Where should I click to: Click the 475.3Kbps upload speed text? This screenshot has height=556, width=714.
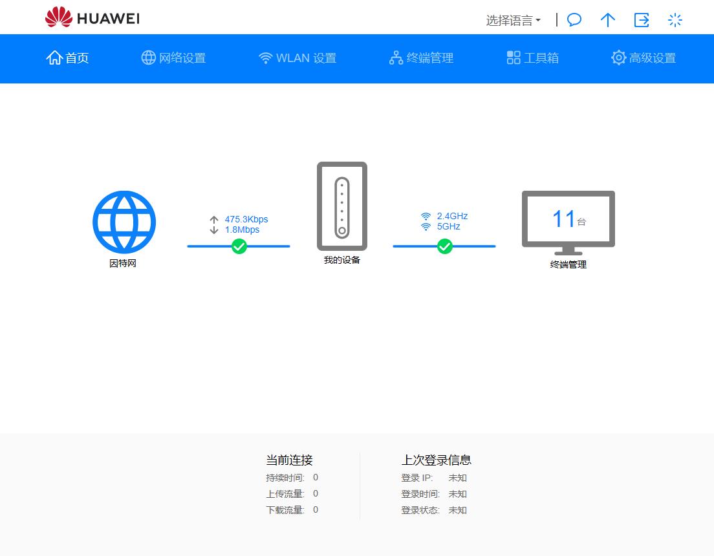(246, 219)
